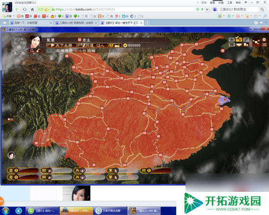Screen dimensions: 269x215
Task: Click the tieba.baidu.com address bar
Action: [123, 9]
